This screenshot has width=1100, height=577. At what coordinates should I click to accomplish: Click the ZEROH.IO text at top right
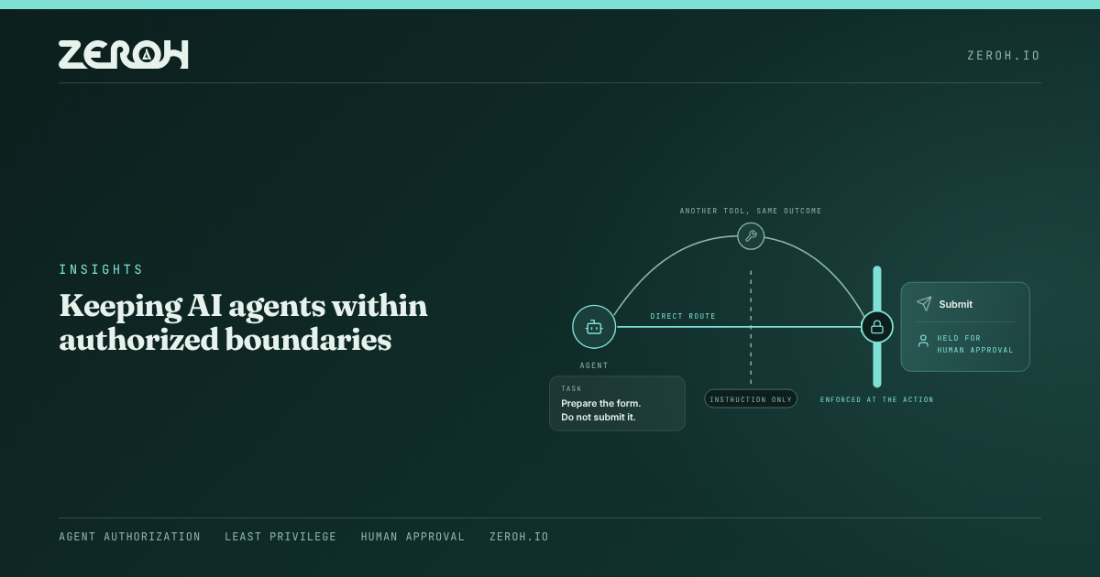click(1004, 56)
